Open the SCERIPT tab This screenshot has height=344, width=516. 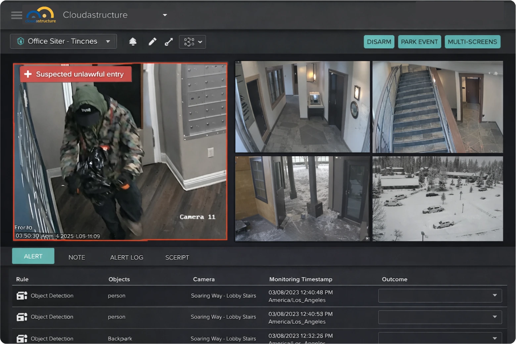pos(177,258)
